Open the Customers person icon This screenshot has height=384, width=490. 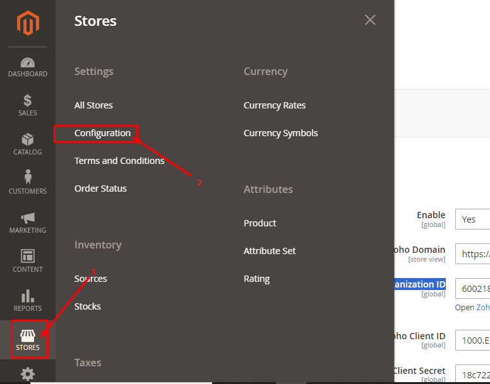(28, 177)
